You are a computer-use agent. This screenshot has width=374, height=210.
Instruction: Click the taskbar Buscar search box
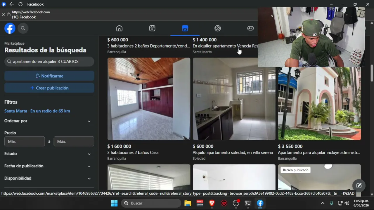click(x=151, y=203)
